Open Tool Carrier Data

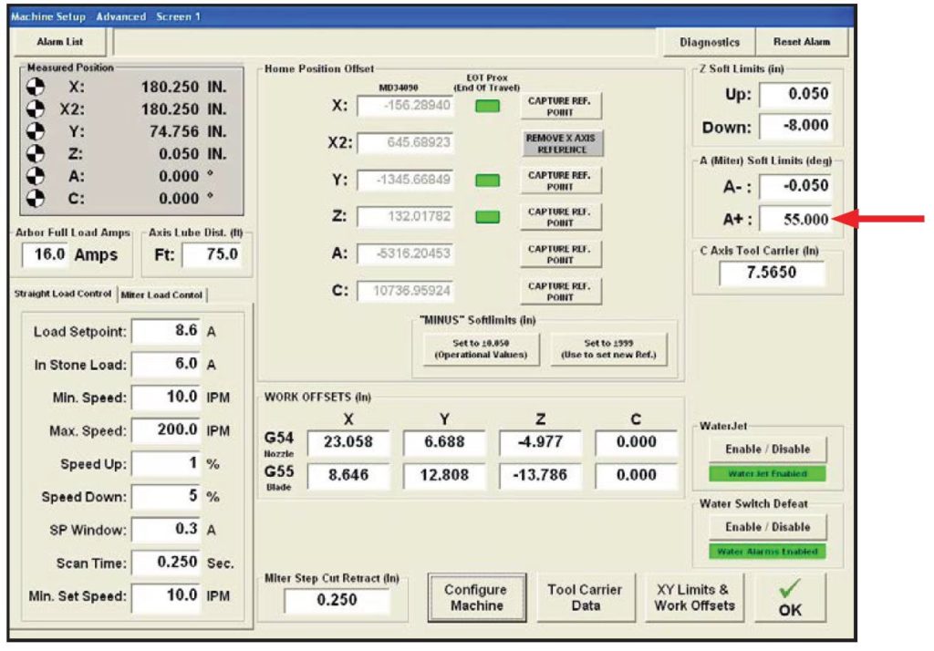(x=585, y=597)
